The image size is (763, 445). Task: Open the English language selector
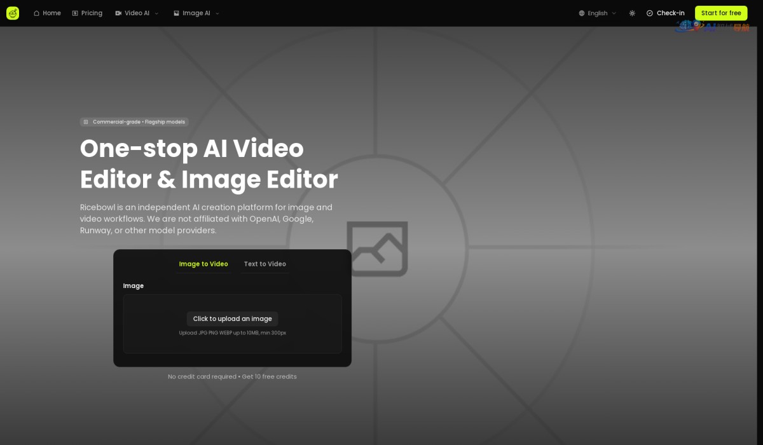(598, 13)
